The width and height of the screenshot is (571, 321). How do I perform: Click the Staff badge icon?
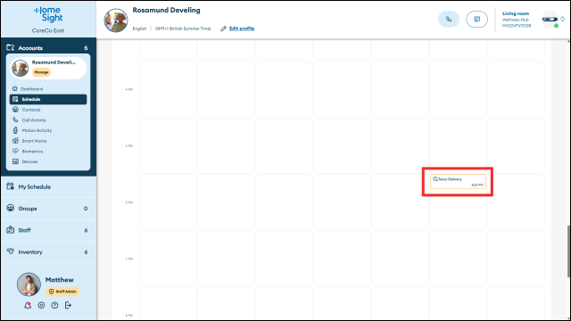pos(10,230)
